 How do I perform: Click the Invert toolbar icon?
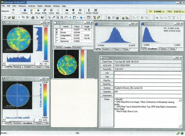(x=89, y=11)
